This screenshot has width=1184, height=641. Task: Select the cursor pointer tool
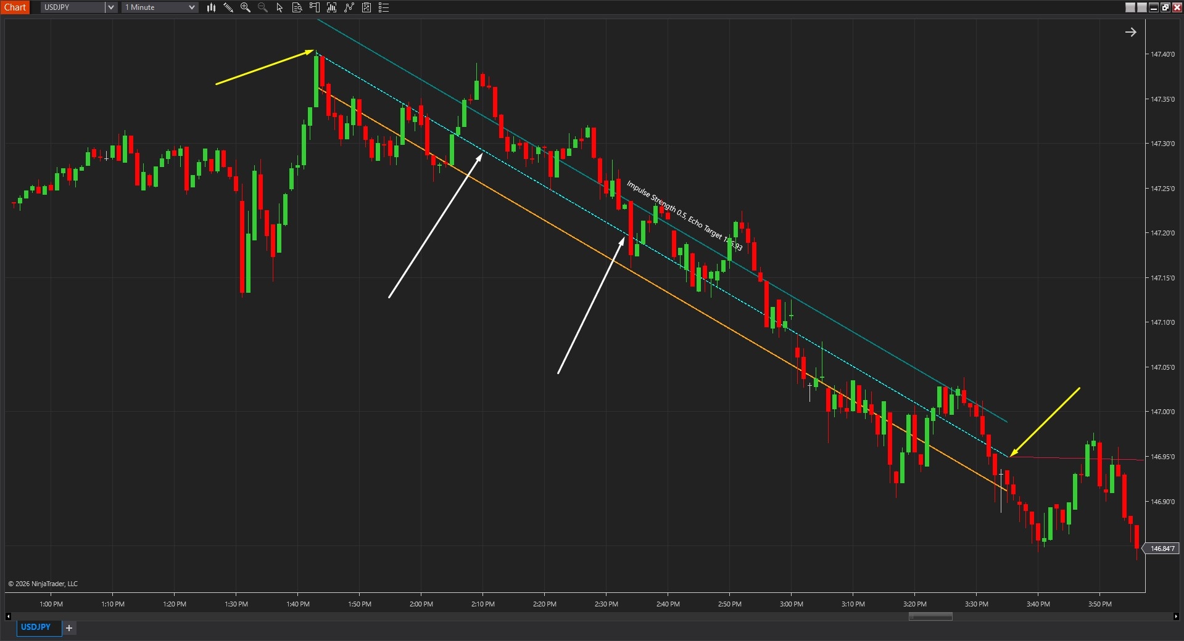tap(279, 7)
